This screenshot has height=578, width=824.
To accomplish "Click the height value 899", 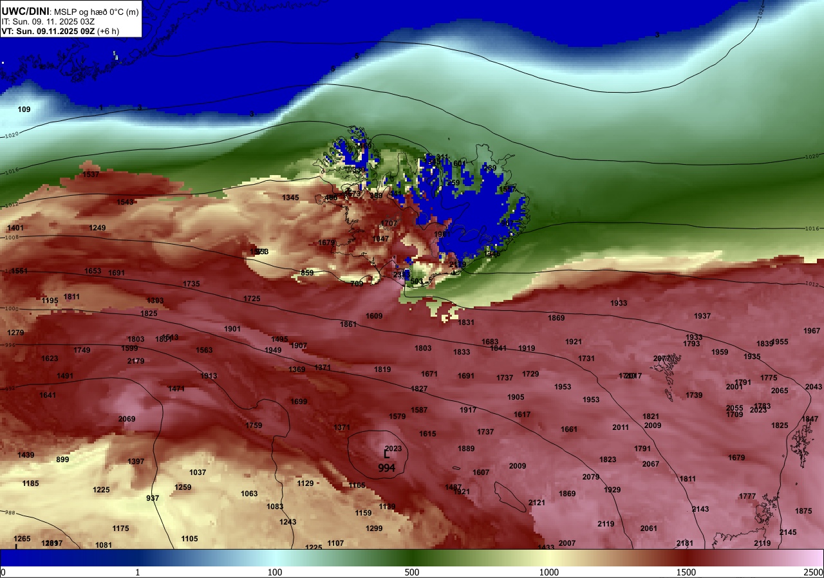I will tap(62, 460).
